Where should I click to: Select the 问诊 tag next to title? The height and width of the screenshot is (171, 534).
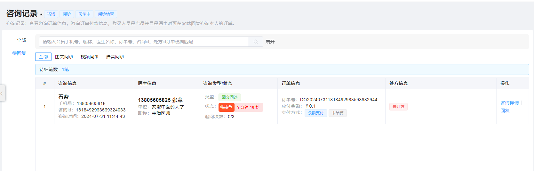tap(67, 14)
